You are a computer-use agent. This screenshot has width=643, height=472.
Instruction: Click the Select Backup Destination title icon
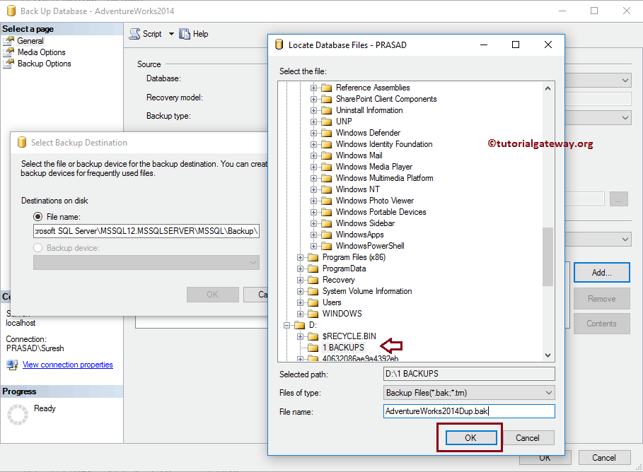pyautogui.click(x=22, y=142)
